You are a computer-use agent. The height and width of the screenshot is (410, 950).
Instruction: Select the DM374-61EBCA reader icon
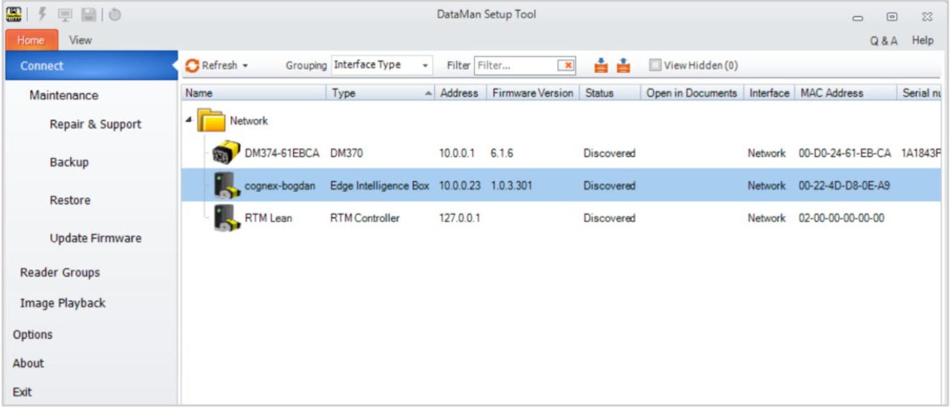click(226, 153)
